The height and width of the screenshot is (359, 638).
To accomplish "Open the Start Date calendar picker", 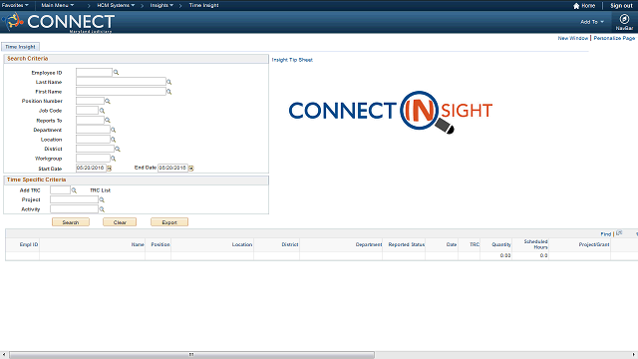I will pyautogui.click(x=109, y=169).
